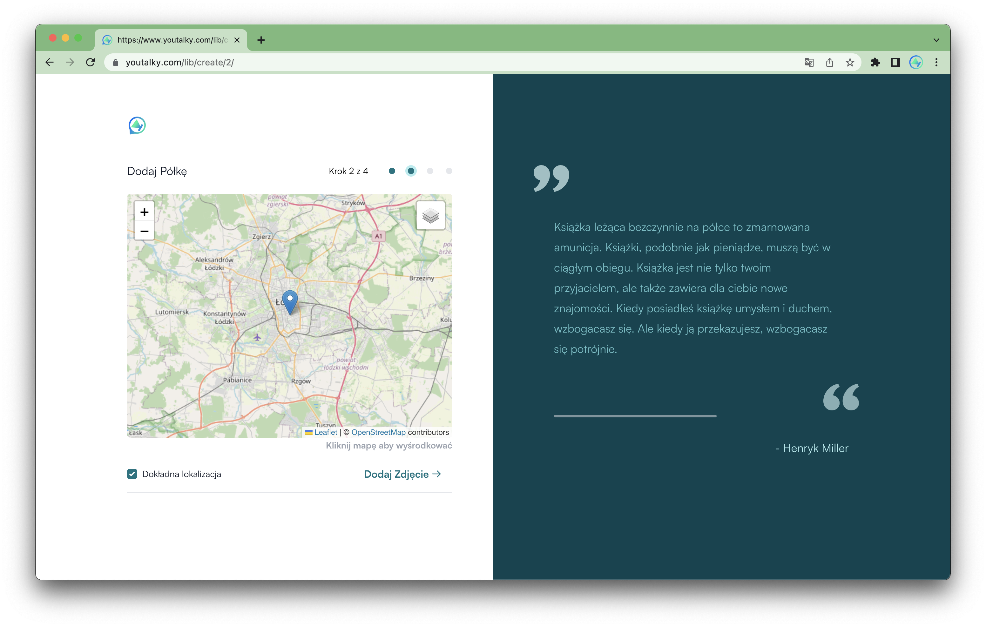Select the third step indicator dot

pos(430,171)
